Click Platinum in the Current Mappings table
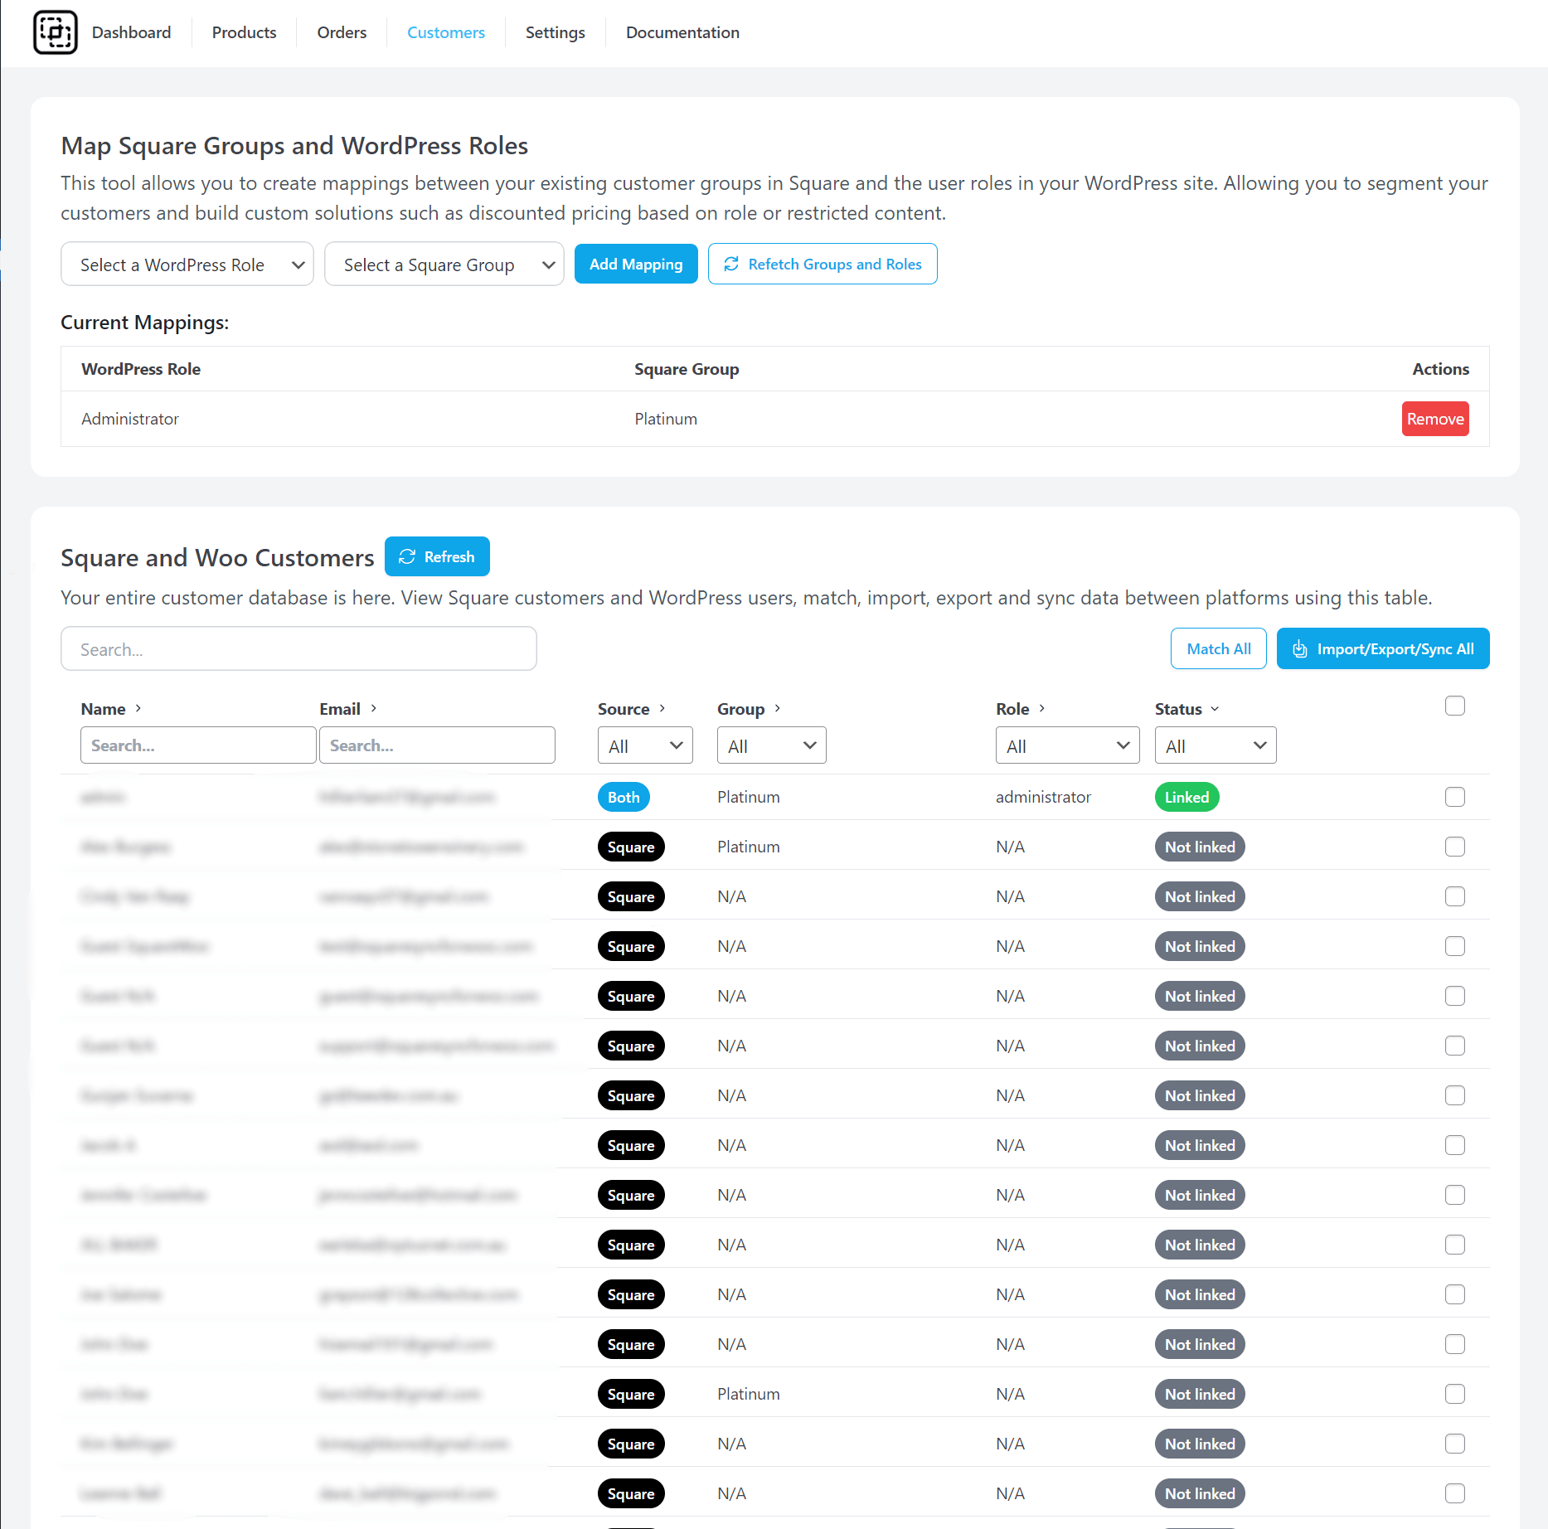Image resolution: width=1548 pixels, height=1529 pixels. tap(666, 419)
